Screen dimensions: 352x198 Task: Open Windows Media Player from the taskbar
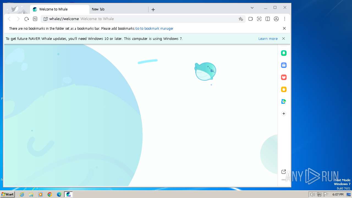[40, 194]
